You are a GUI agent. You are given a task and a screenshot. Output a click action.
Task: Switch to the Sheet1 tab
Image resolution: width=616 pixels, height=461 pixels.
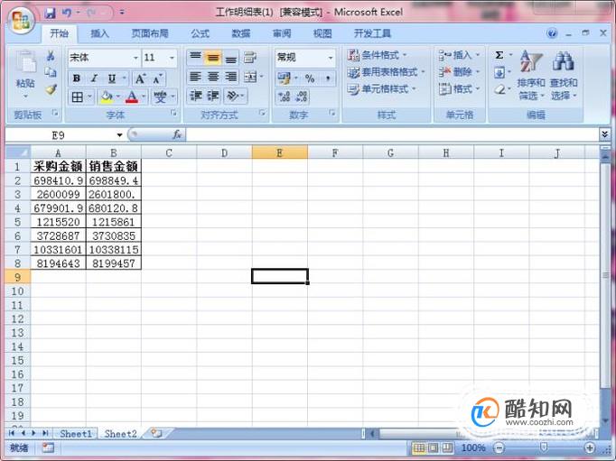coord(76,434)
